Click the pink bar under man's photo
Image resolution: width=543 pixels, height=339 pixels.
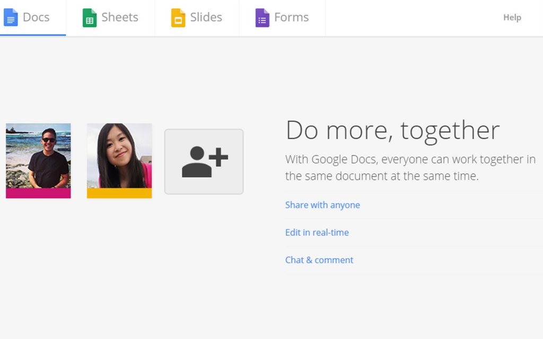38,193
